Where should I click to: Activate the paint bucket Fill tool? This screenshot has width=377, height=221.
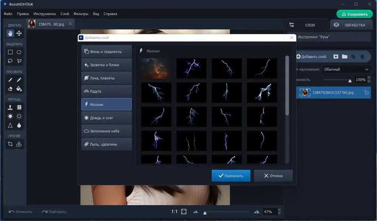(19, 89)
